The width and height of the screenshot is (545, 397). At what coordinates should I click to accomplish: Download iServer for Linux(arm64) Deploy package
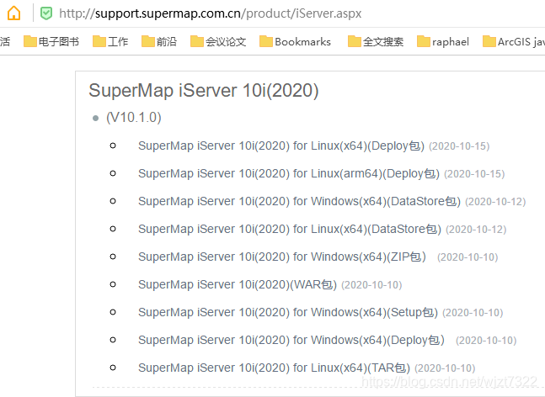pos(289,173)
